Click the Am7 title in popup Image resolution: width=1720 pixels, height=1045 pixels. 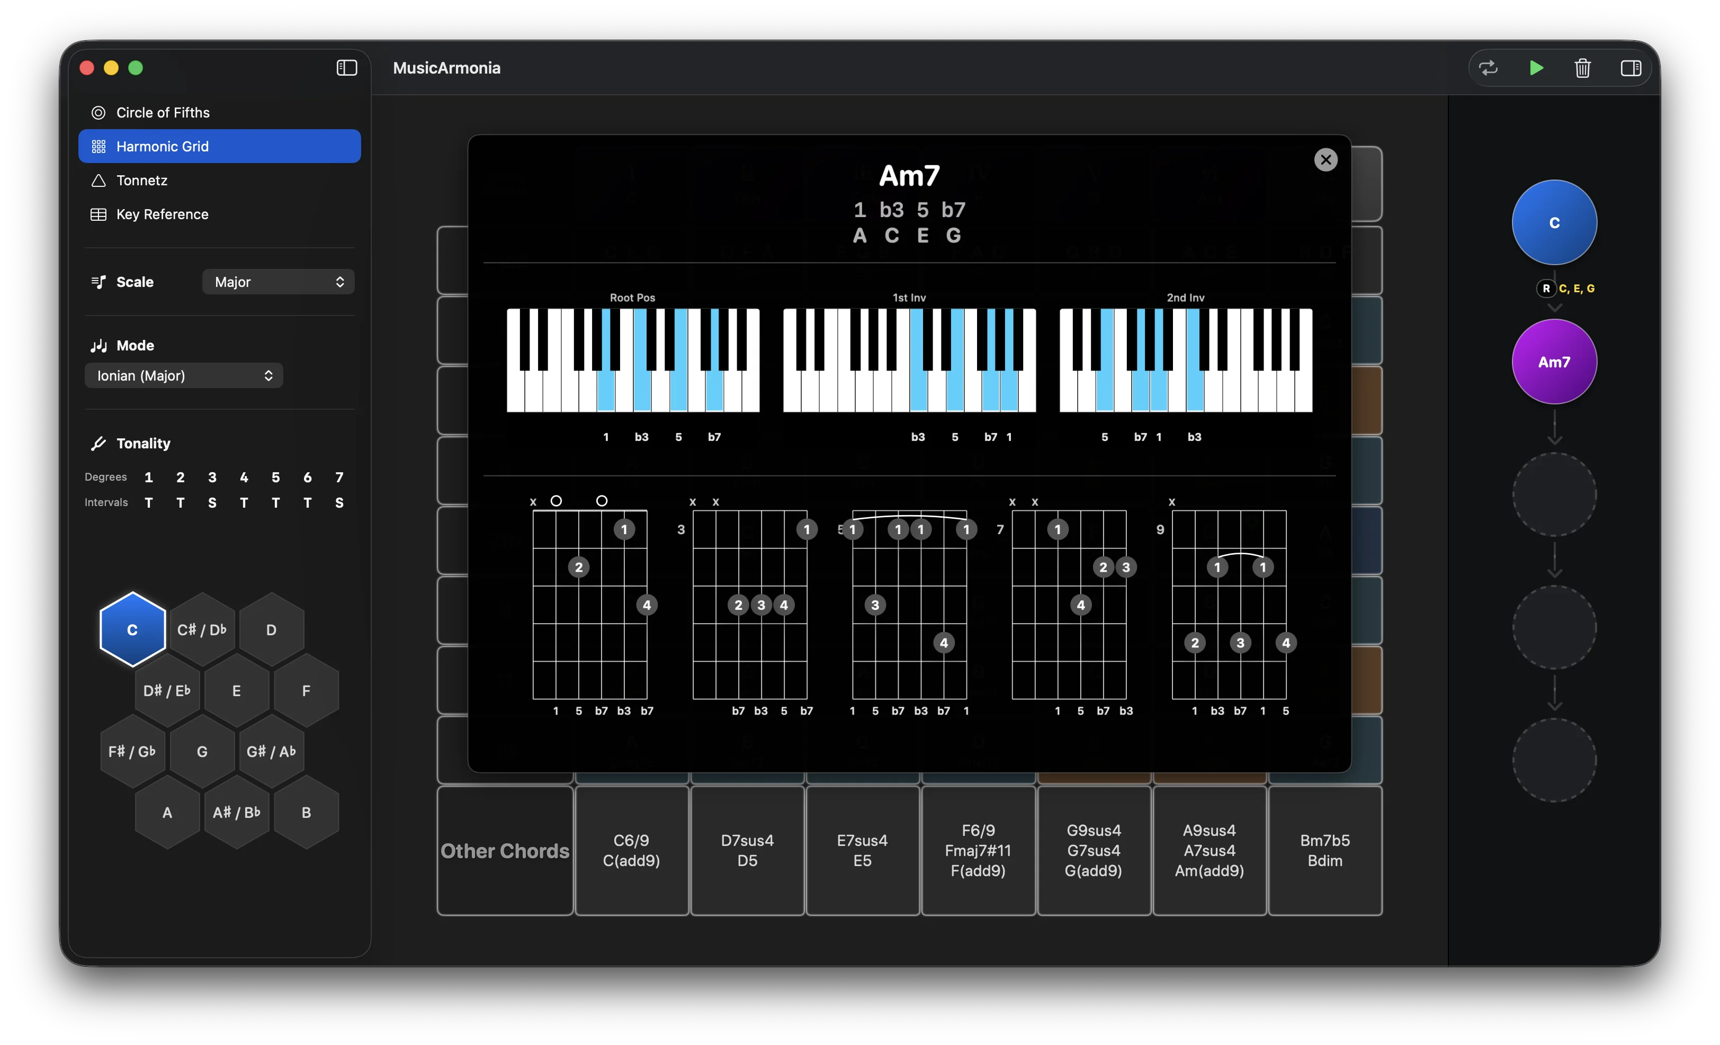[x=909, y=176]
